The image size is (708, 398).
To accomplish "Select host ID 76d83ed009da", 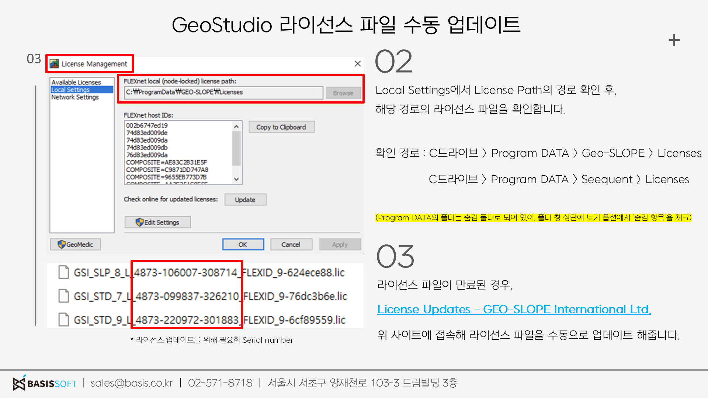I will click(147, 155).
